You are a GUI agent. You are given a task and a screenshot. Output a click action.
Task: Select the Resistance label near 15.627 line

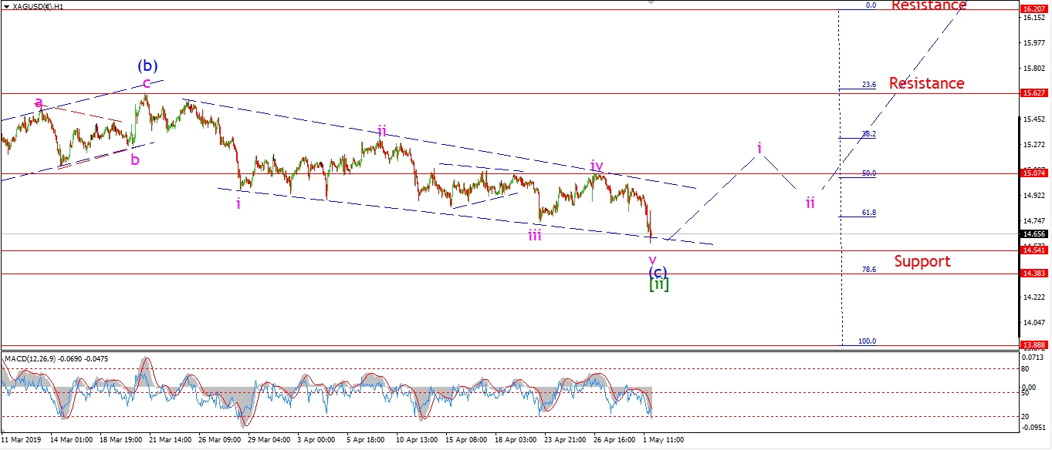926,83
